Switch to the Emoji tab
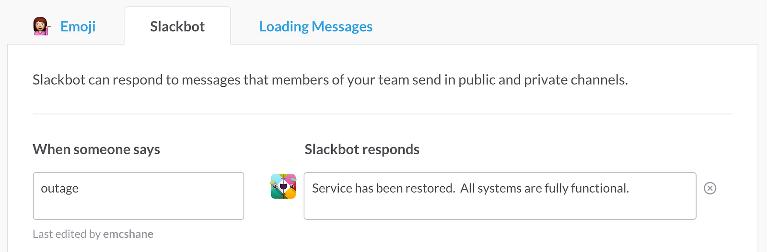The width and height of the screenshot is (767, 252). pos(78,26)
